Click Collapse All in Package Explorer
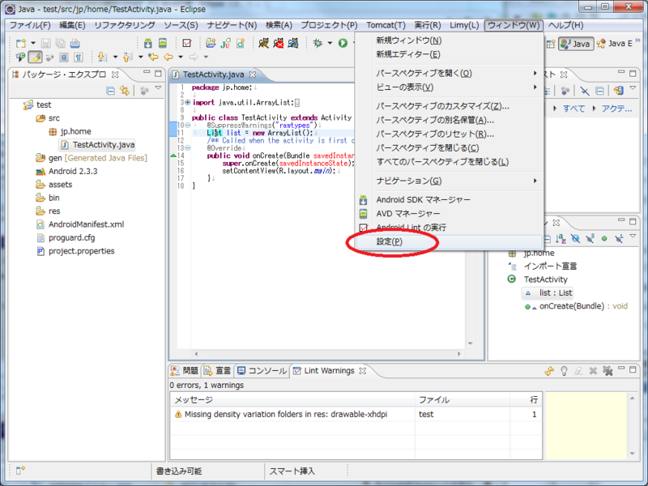648x486 pixels. pyautogui.click(x=110, y=91)
